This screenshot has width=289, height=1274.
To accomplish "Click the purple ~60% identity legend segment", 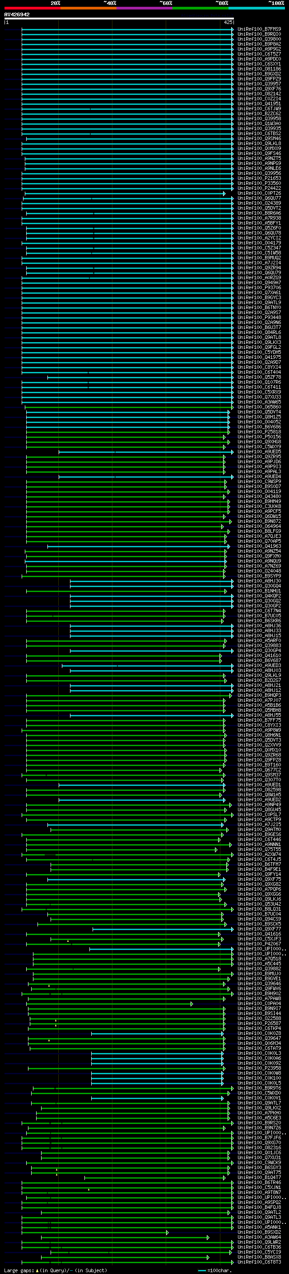I will point(144,9).
